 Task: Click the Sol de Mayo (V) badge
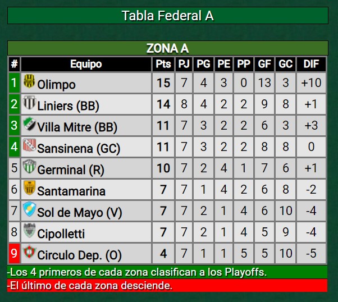(29, 211)
